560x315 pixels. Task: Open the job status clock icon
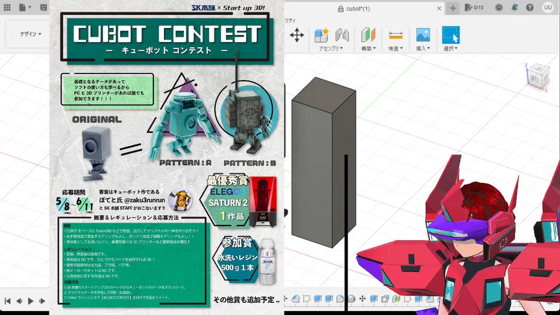pos(499,8)
